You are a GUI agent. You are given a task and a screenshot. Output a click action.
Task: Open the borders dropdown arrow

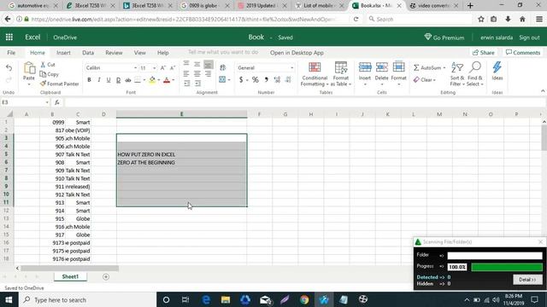click(144, 80)
